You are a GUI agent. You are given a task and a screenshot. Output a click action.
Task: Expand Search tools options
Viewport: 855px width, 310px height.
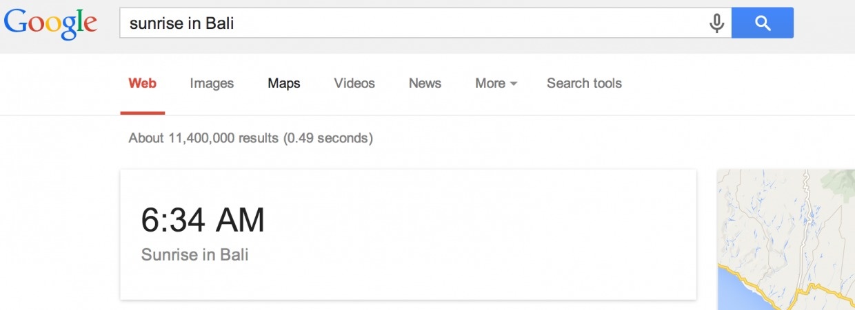(584, 83)
